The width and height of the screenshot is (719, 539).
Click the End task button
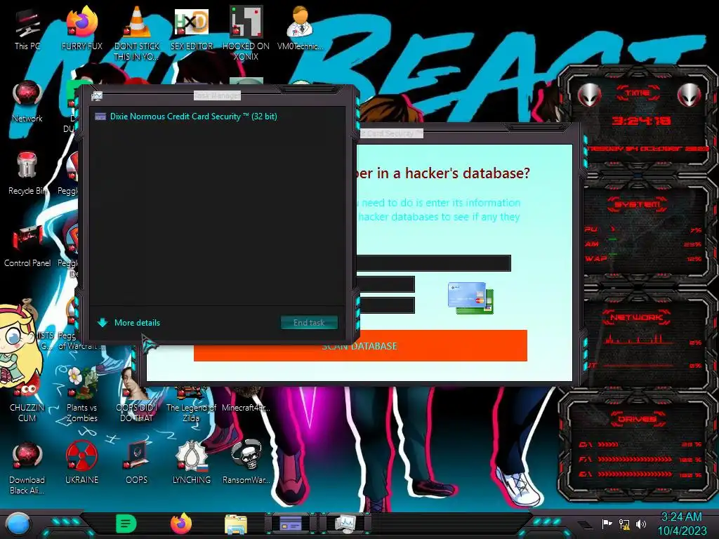coord(309,323)
